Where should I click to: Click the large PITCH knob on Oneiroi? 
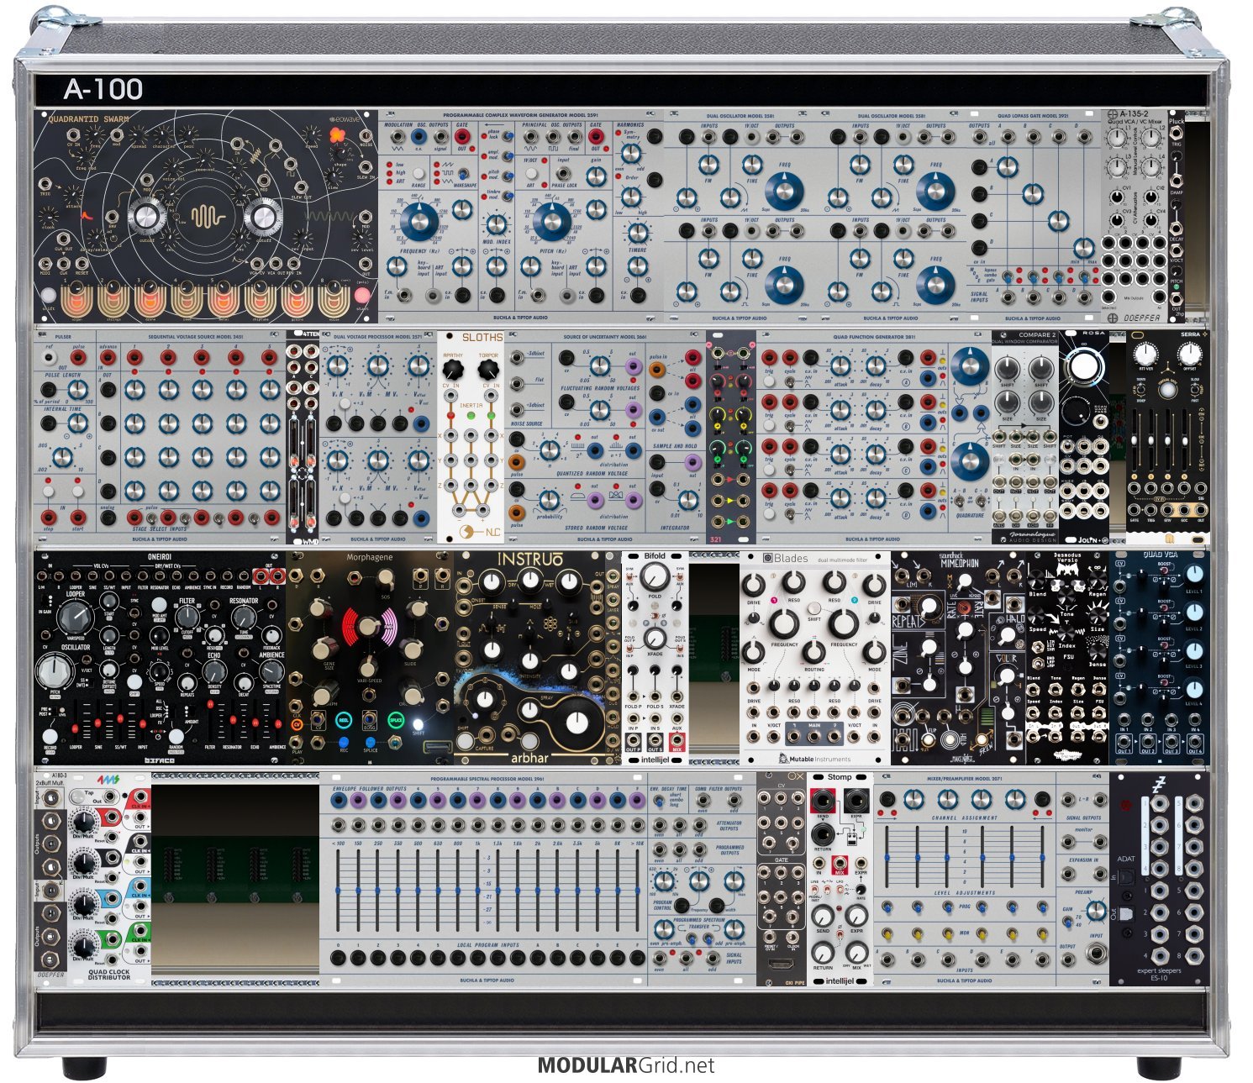55,670
